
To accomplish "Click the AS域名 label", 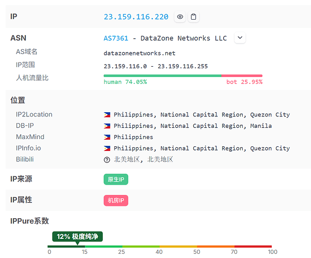I will [26, 52].
